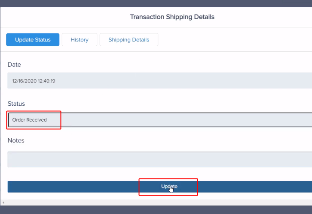Viewport: 312px width, 214px height.
Task: Click the Notes label
Action: pos(16,140)
